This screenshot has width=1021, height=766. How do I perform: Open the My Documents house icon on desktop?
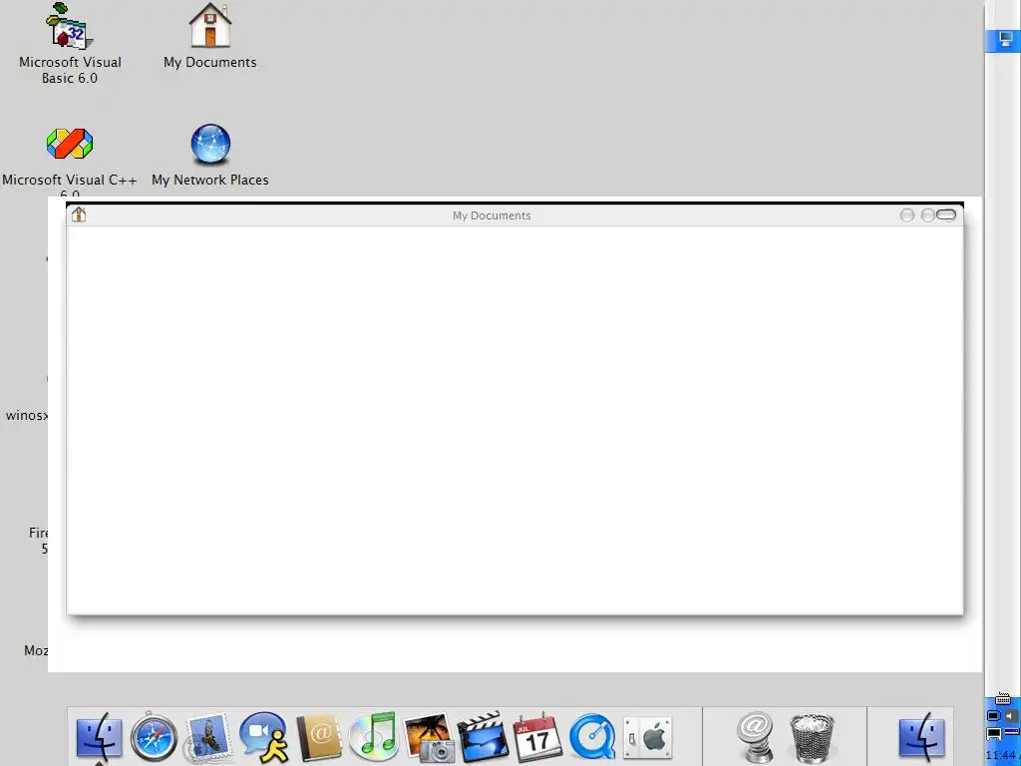(209, 25)
